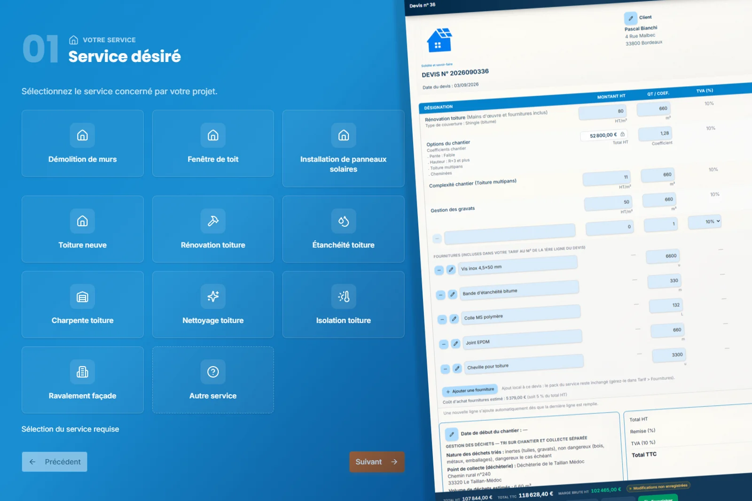Click Ajouter une fourniture
752x501 pixels.
470,391
